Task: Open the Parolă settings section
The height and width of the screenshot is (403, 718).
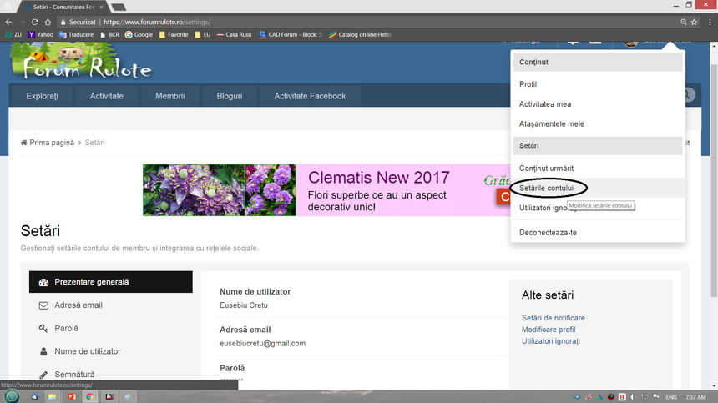Action: click(68, 328)
